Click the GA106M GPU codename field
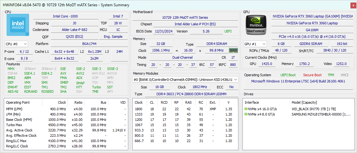Screen dimensions: 357x153 [x=312, y=30]
